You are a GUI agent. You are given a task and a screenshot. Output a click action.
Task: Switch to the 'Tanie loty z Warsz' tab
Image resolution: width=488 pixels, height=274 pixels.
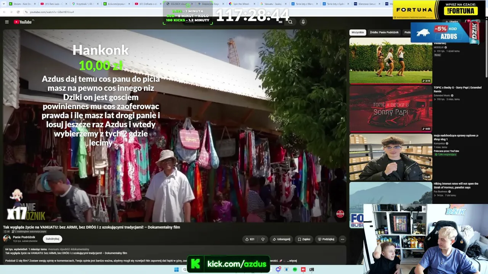304,4
